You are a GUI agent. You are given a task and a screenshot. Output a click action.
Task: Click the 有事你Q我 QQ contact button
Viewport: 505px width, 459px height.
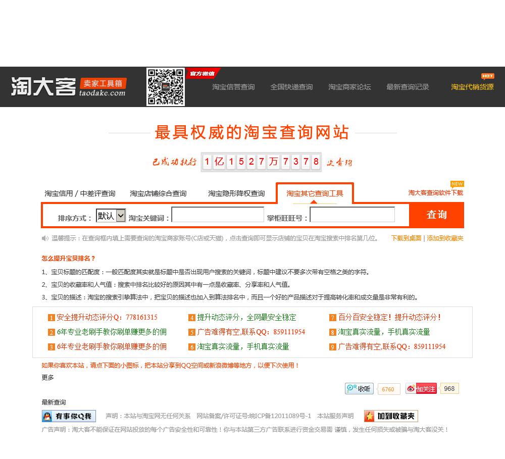click(69, 416)
